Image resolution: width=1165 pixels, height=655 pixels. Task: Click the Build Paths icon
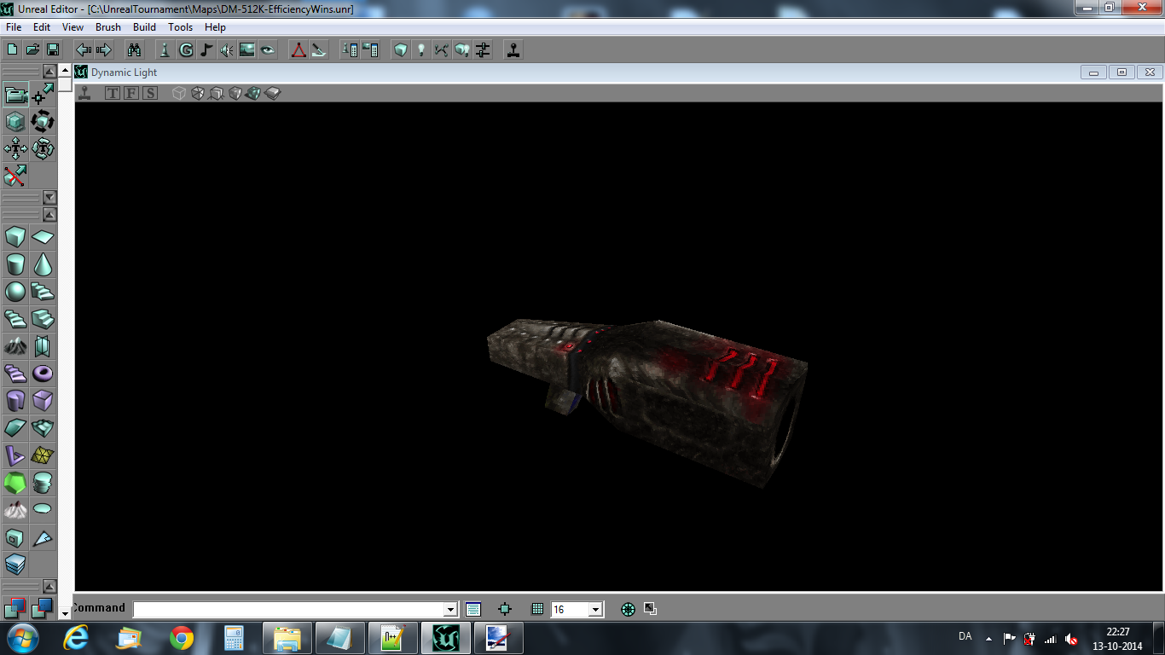click(442, 50)
